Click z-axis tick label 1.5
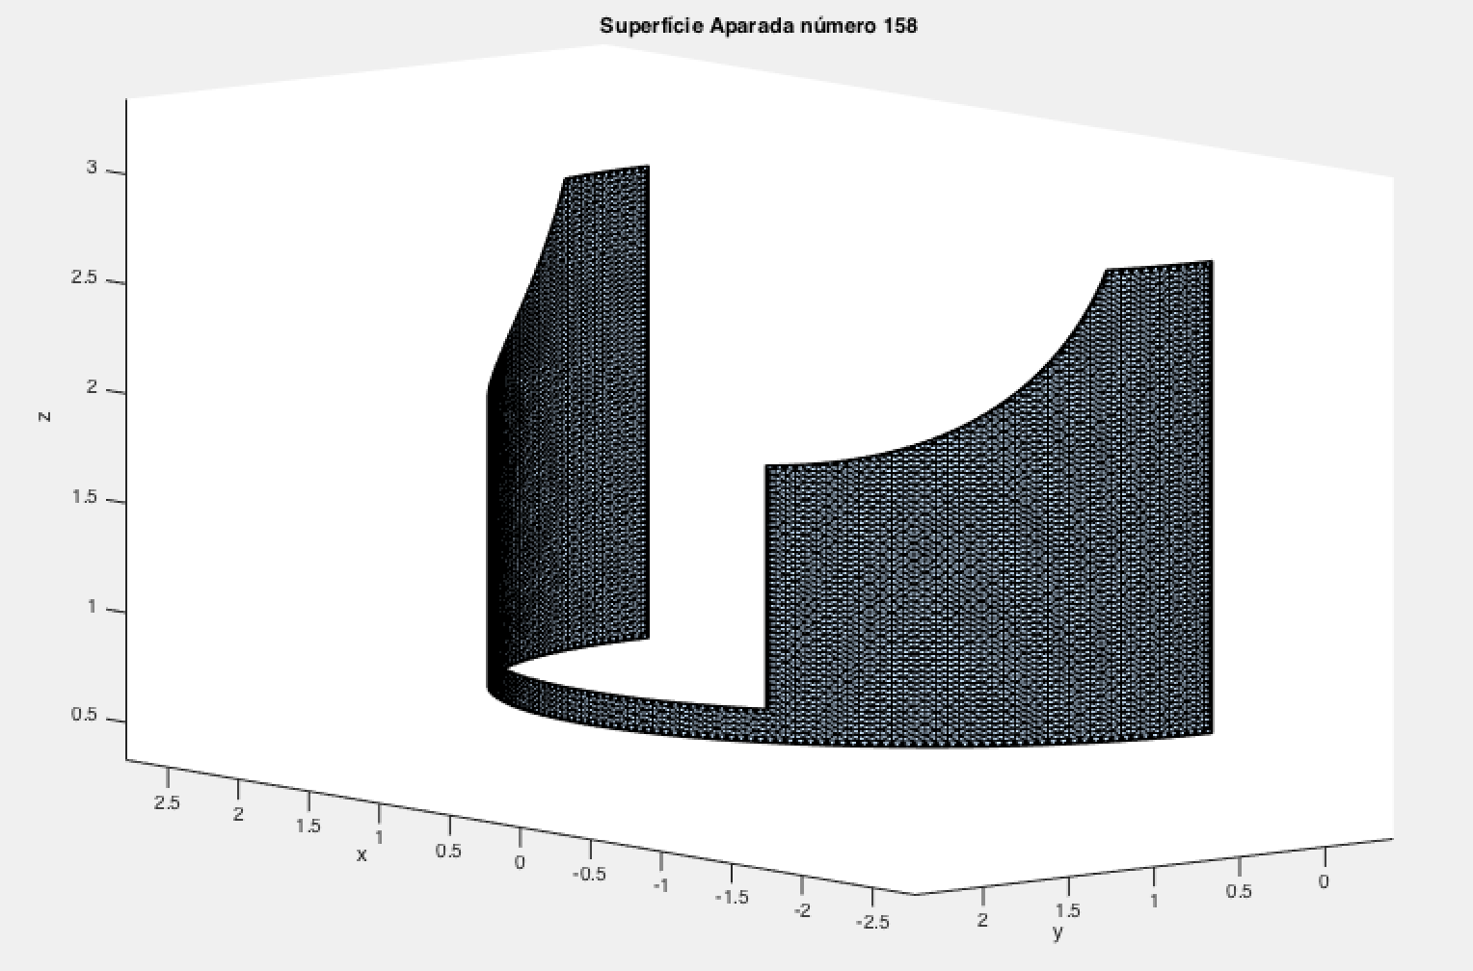Viewport: 1473px width, 971px height. (x=86, y=497)
